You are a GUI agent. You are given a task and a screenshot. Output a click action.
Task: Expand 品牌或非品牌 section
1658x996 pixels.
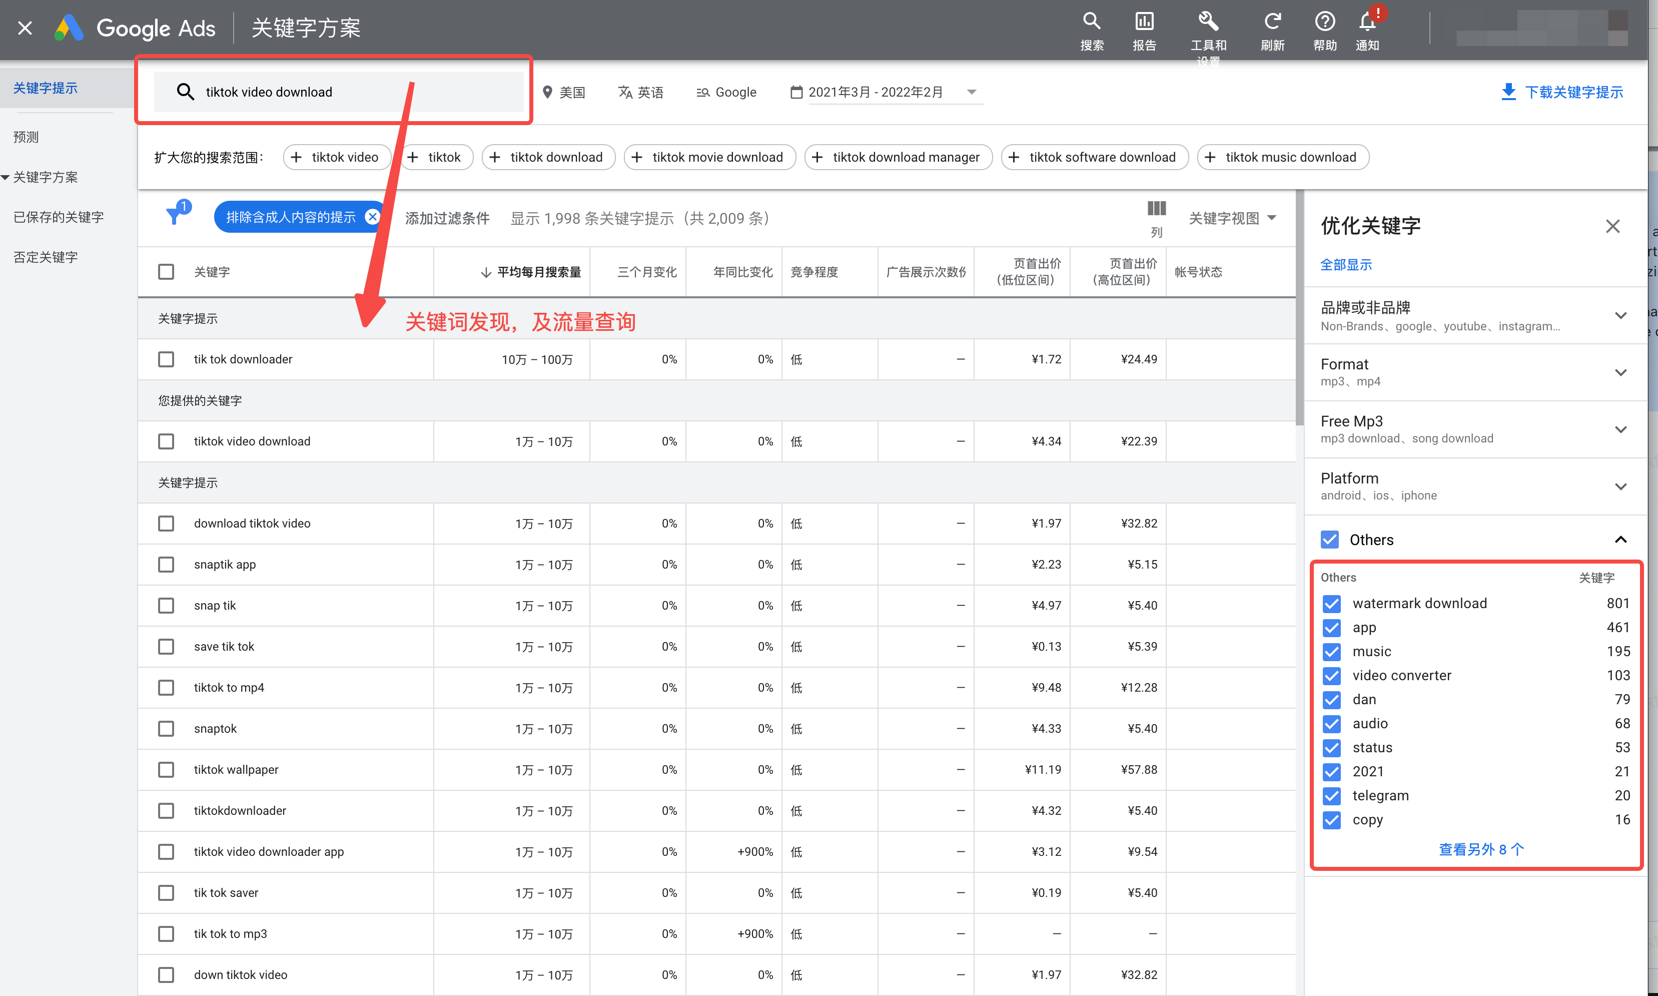[1620, 315]
